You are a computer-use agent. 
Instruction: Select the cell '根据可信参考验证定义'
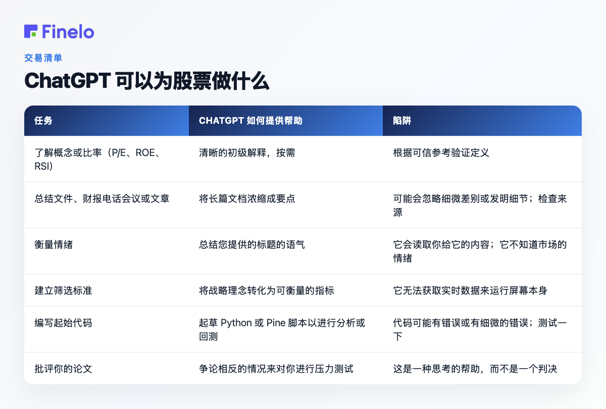[482, 159]
